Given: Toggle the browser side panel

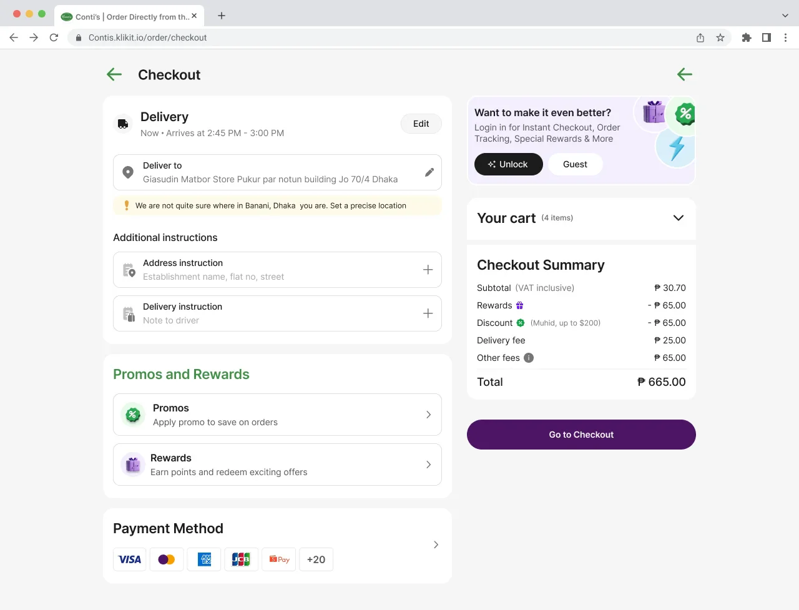Looking at the screenshot, I should (x=767, y=37).
